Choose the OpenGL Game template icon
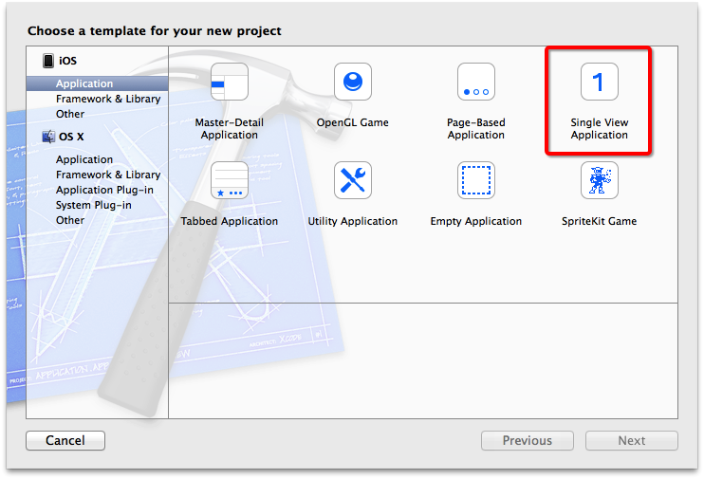This screenshot has width=704, height=479. pos(353,82)
